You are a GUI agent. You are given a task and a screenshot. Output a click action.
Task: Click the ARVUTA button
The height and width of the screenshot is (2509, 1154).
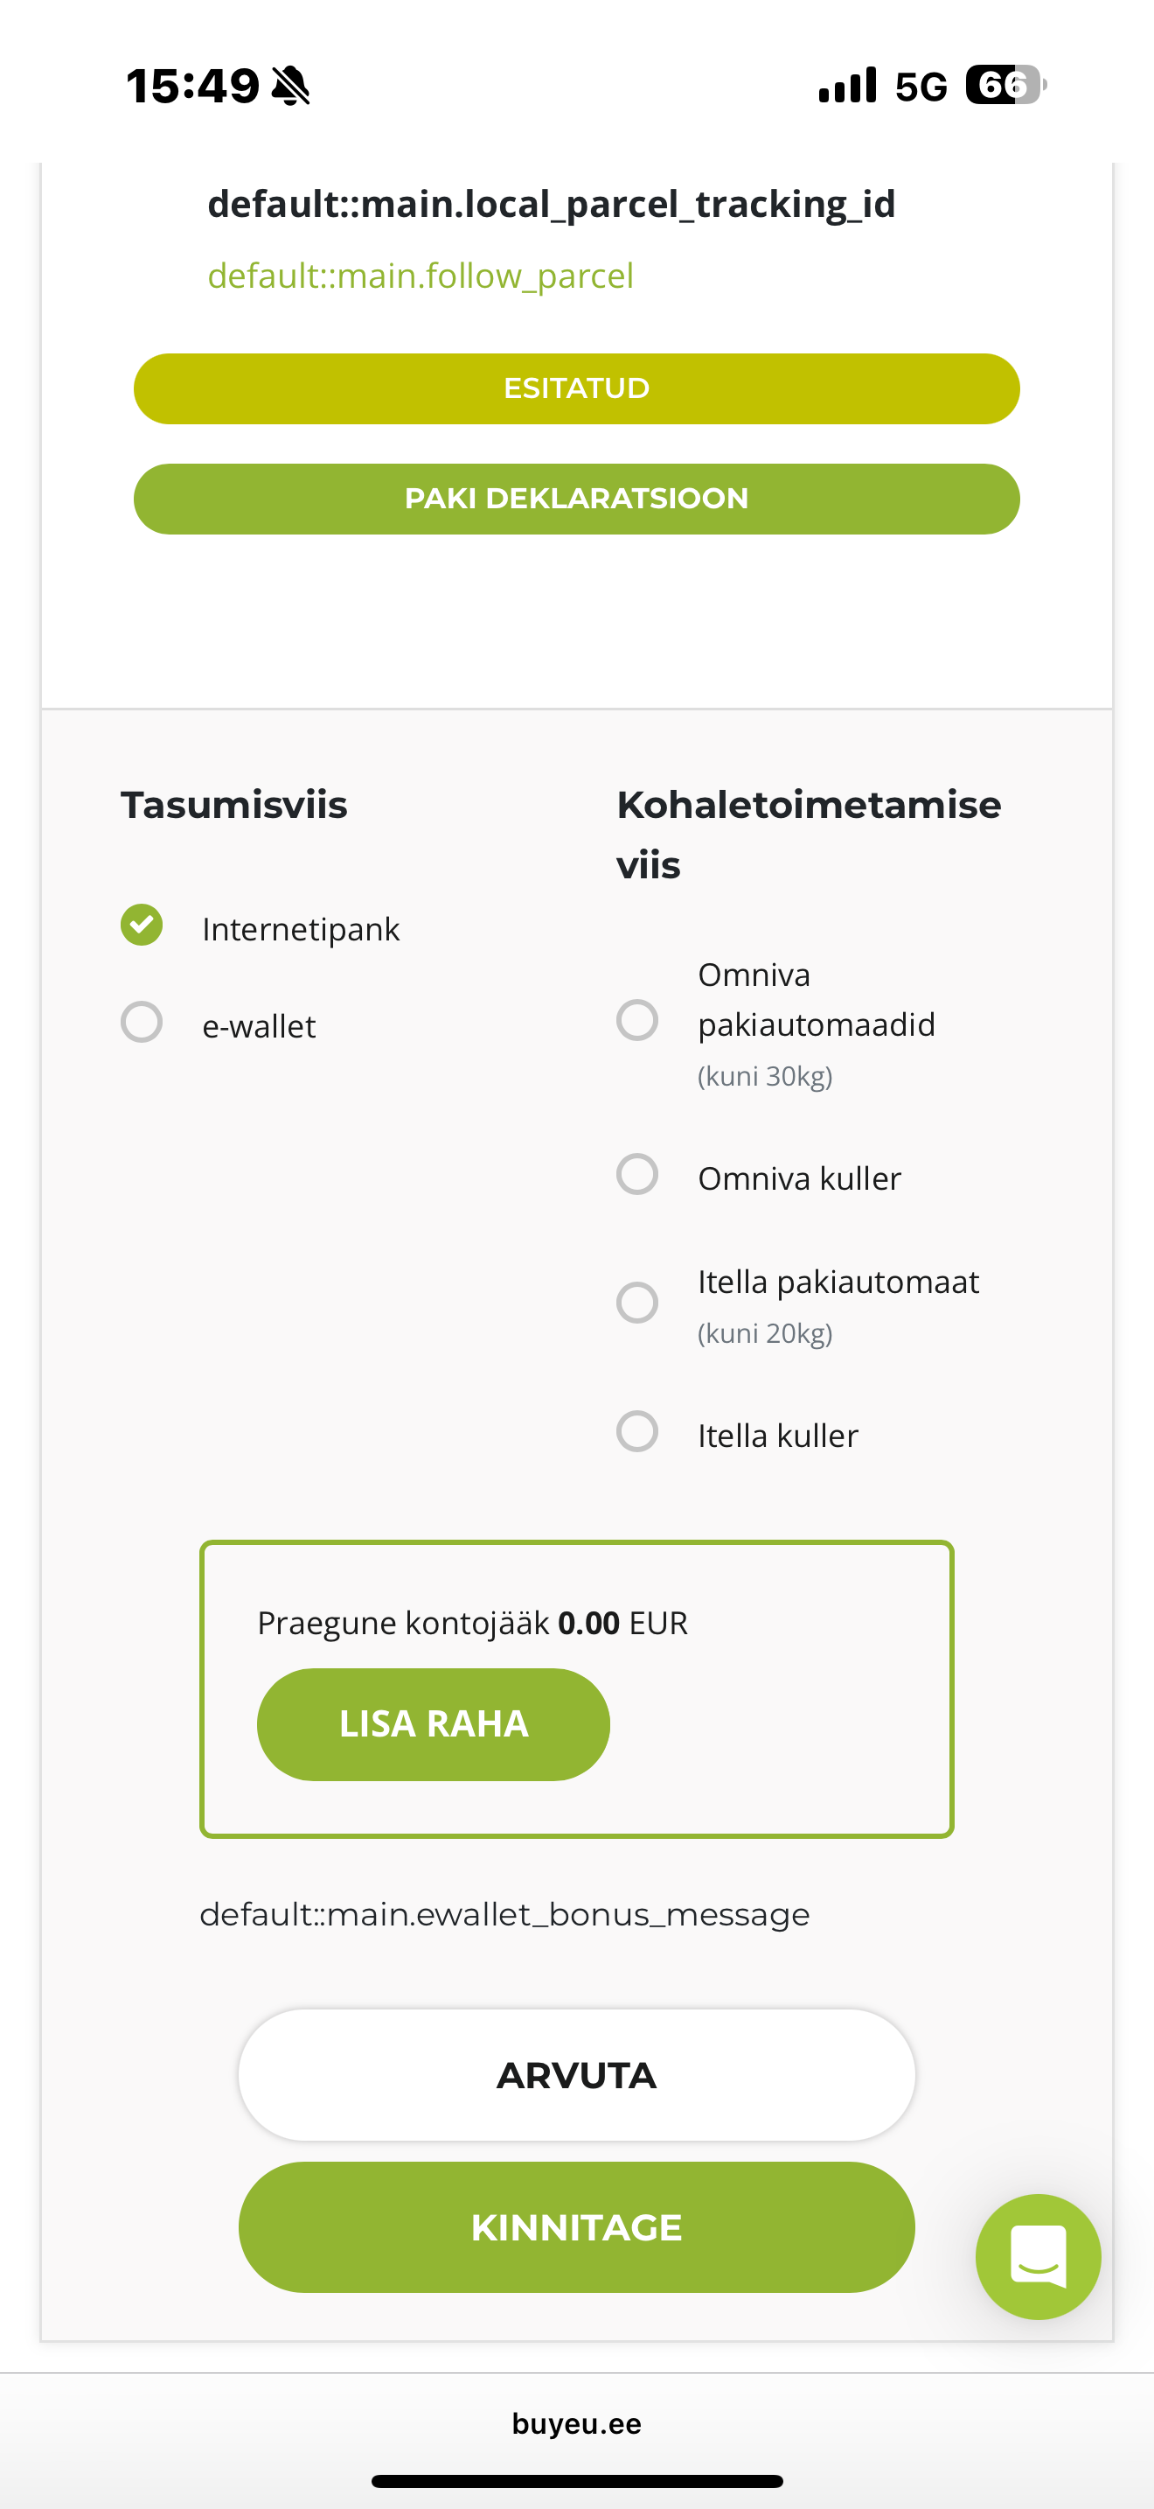pos(576,2074)
